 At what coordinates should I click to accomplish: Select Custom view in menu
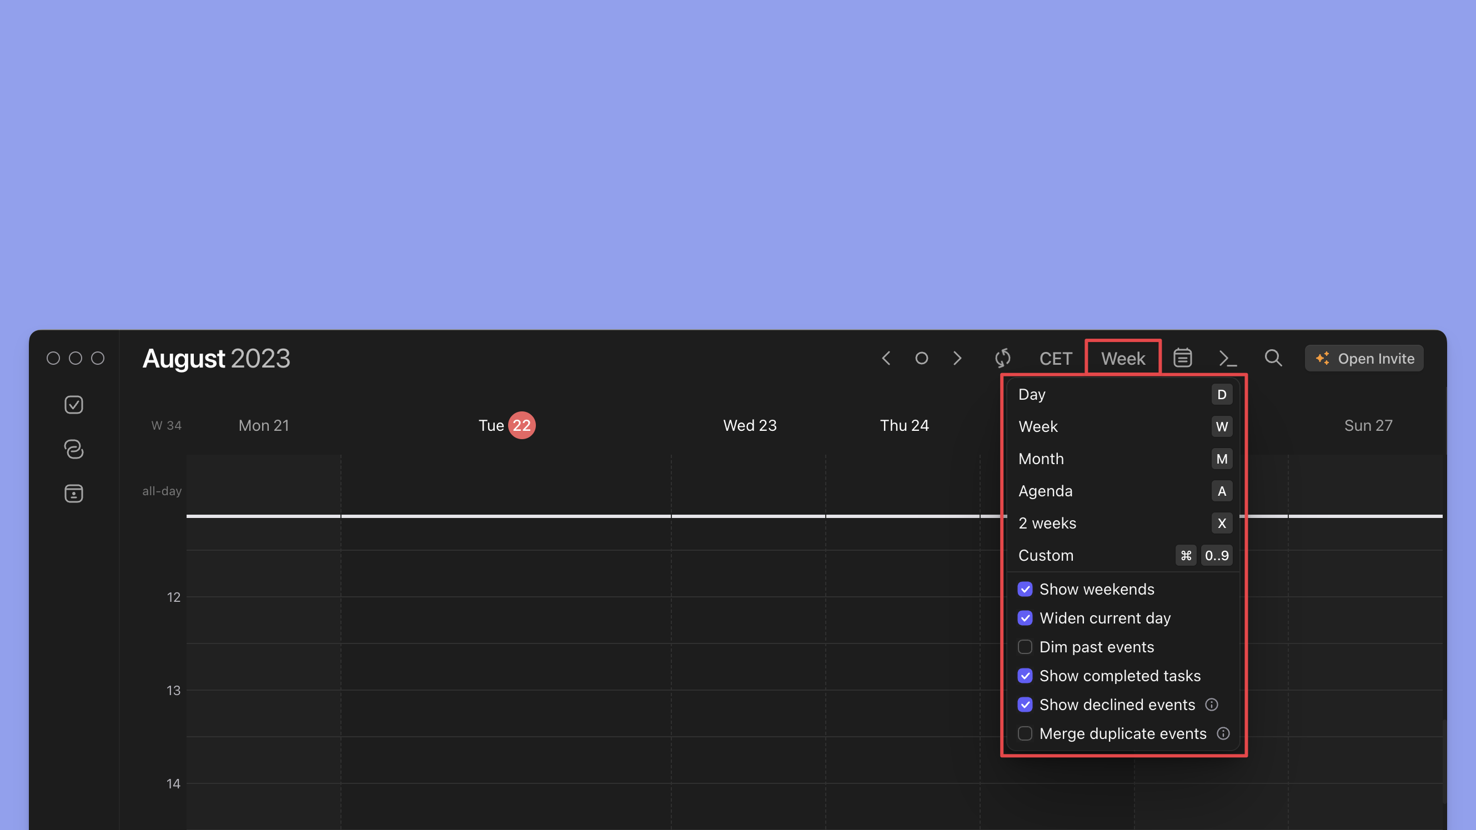(1123, 555)
